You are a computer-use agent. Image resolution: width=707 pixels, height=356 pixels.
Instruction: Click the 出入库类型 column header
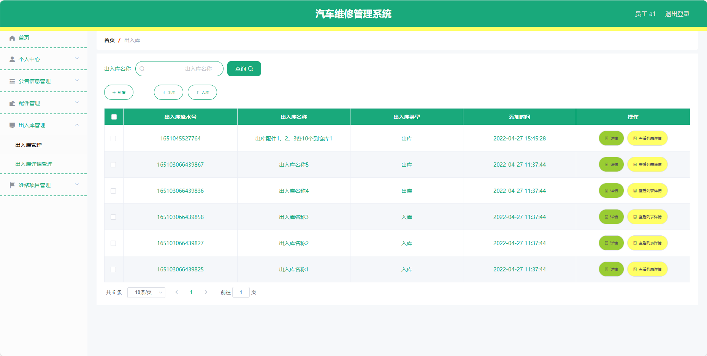pyautogui.click(x=407, y=117)
